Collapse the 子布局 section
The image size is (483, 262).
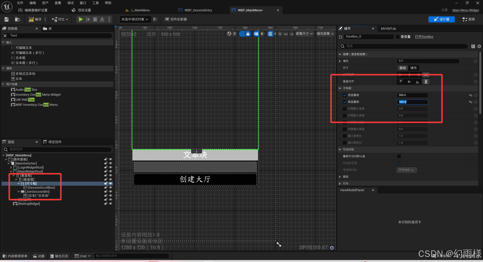tap(340, 88)
